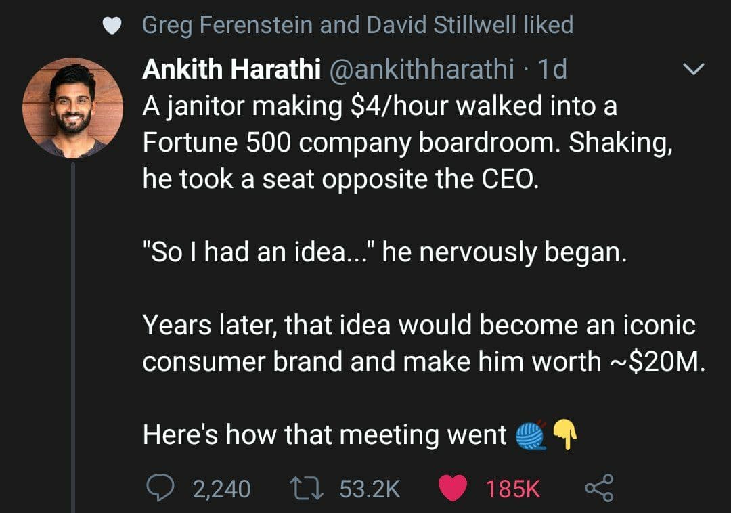Open the tweet at 'So I had an idea...' line
This screenshot has height=513, width=731.
click(384, 252)
